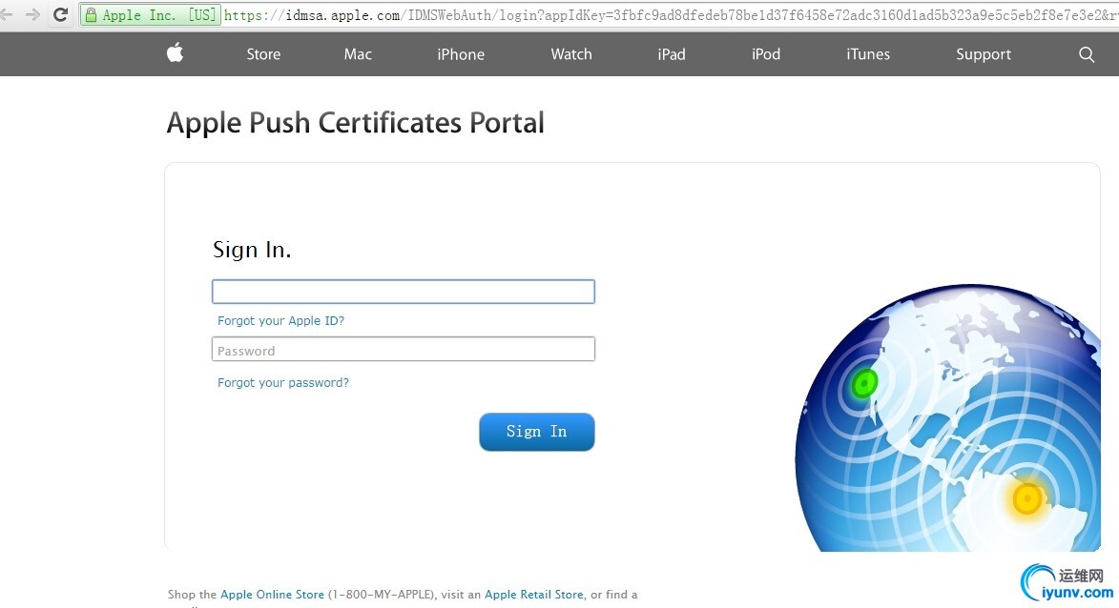Screen dimensions: 1119x608
Task: Go back with browser back arrow
Action: pos(6,14)
